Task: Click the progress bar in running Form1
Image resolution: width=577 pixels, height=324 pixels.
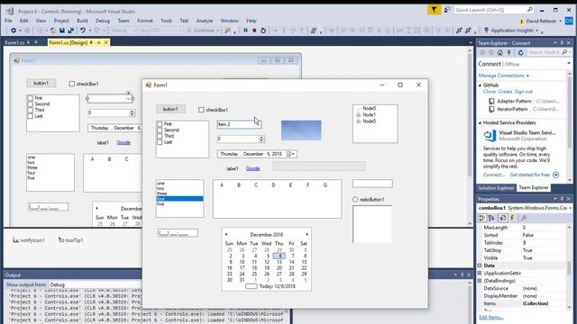Action: click(319, 166)
